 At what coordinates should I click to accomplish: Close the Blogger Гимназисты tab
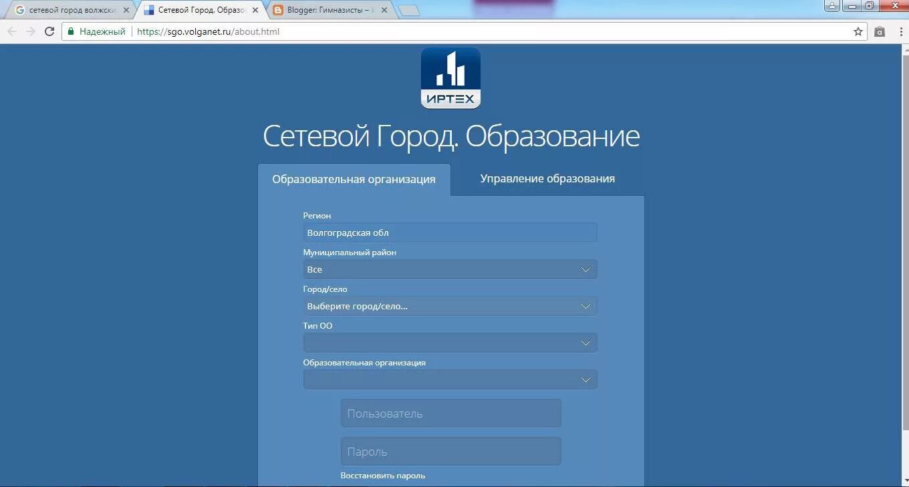pos(384,10)
